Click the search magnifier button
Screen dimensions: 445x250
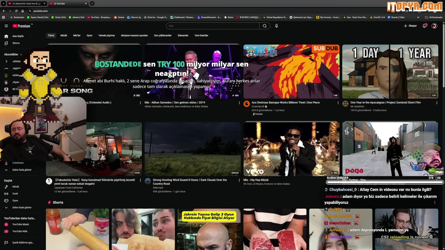point(265,26)
